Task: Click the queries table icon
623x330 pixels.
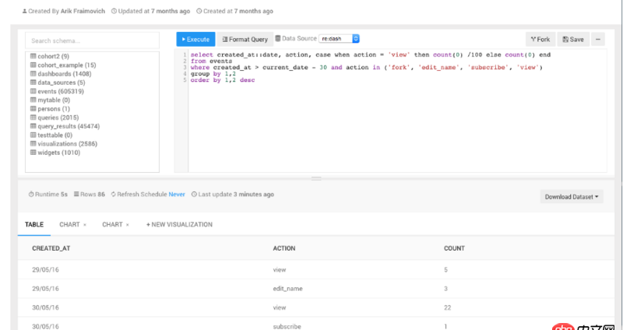Action: coord(33,118)
